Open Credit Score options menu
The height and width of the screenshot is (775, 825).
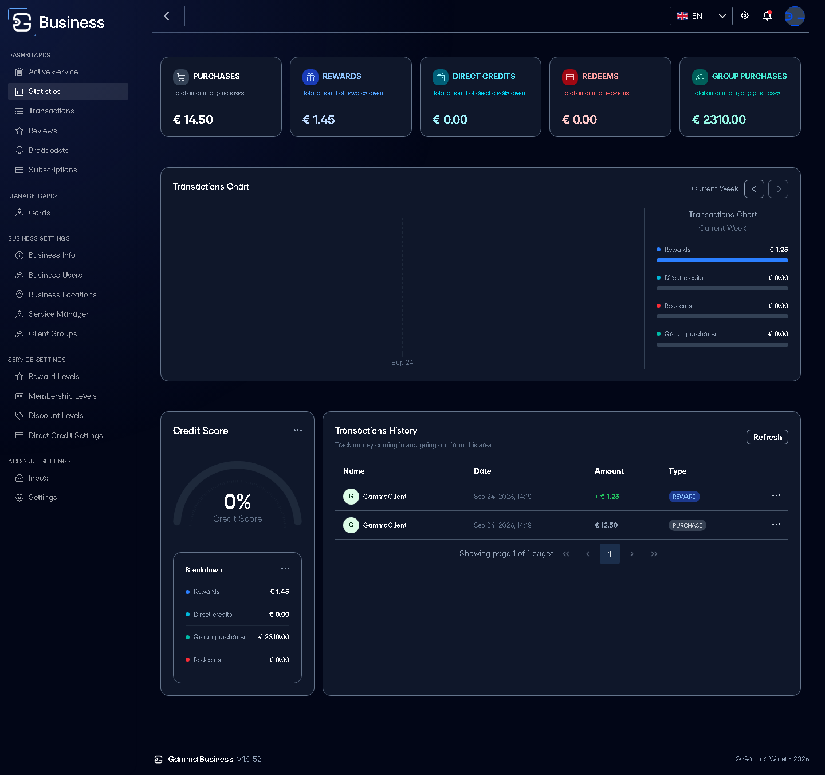pyautogui.click(x=298, y=430)
